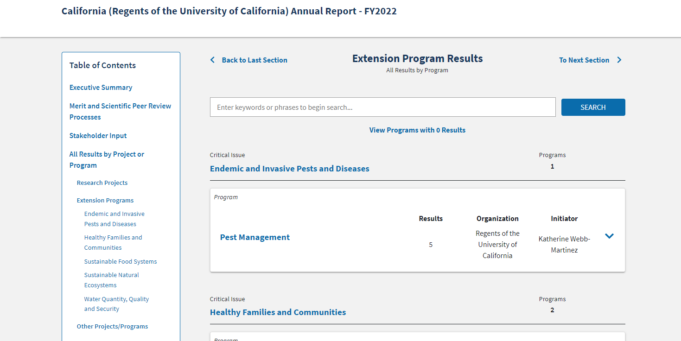This screenshot has width=681, height=341.
Task: Open Sustainable Natural Ecosystems sidebar entry
Action: [x=111, y=280]
